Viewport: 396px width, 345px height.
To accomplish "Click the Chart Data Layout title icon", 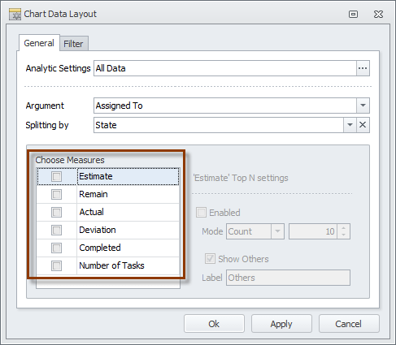I will pyautogui.click(x=15, y=14).
